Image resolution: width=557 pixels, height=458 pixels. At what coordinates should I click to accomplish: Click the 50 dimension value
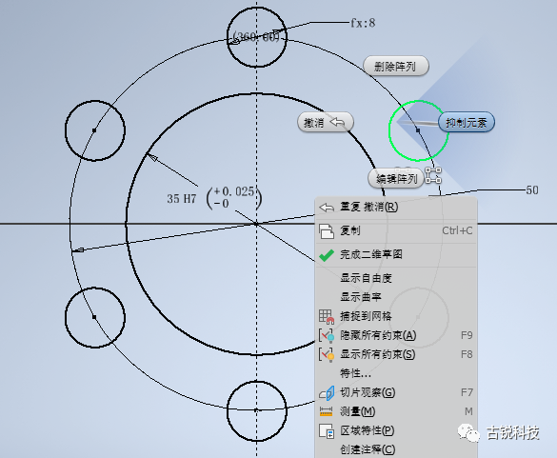[532, 190]
